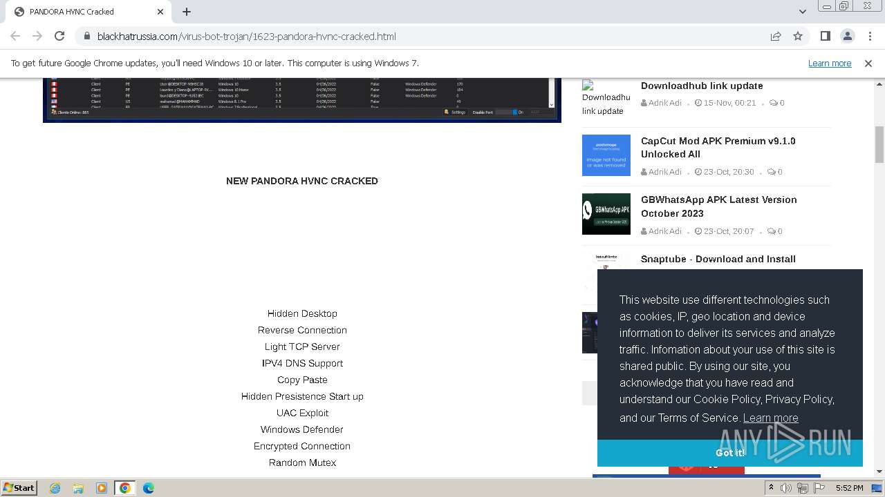Click comment count on CapCut post
Screen dimensions: 885x497
click(x=776, y=172)
